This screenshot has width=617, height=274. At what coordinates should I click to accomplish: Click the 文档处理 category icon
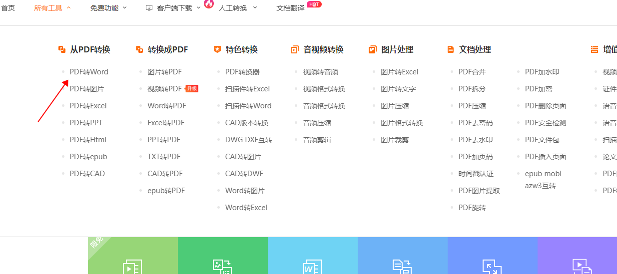point(450,49)
